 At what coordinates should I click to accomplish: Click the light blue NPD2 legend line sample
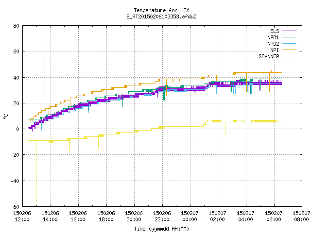coord(290,44)
